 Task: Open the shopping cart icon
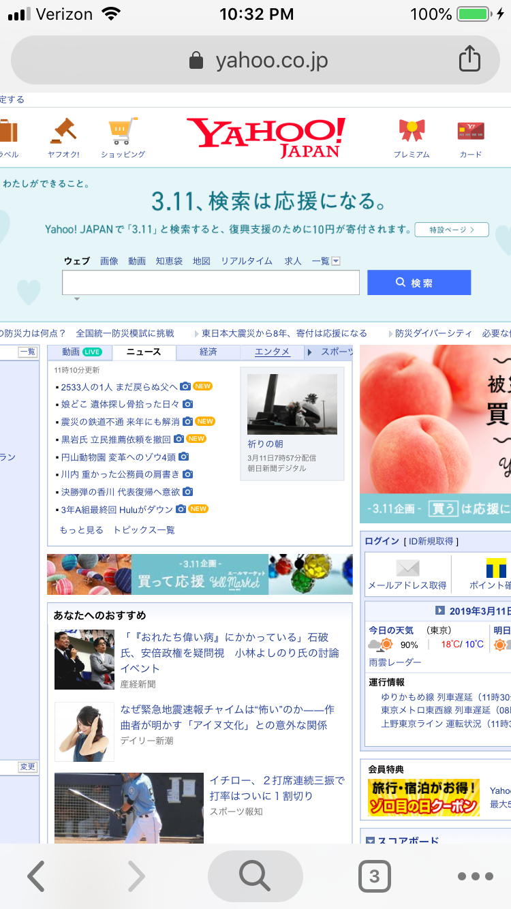pos(123,130)
